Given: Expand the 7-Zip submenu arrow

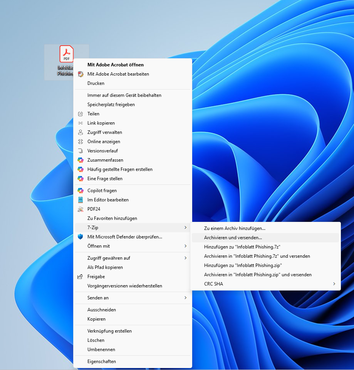Looking at the screenshot, I should [186, 228].
